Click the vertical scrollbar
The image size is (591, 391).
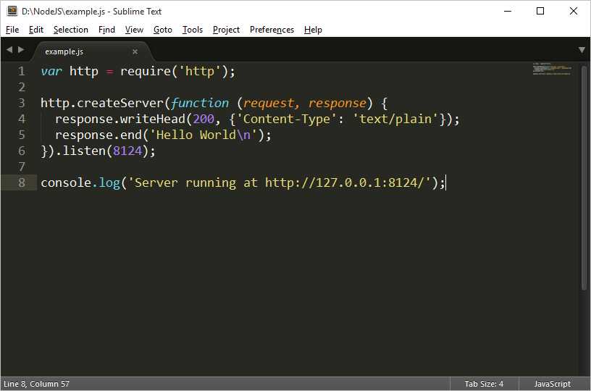(x=584, y=178)
